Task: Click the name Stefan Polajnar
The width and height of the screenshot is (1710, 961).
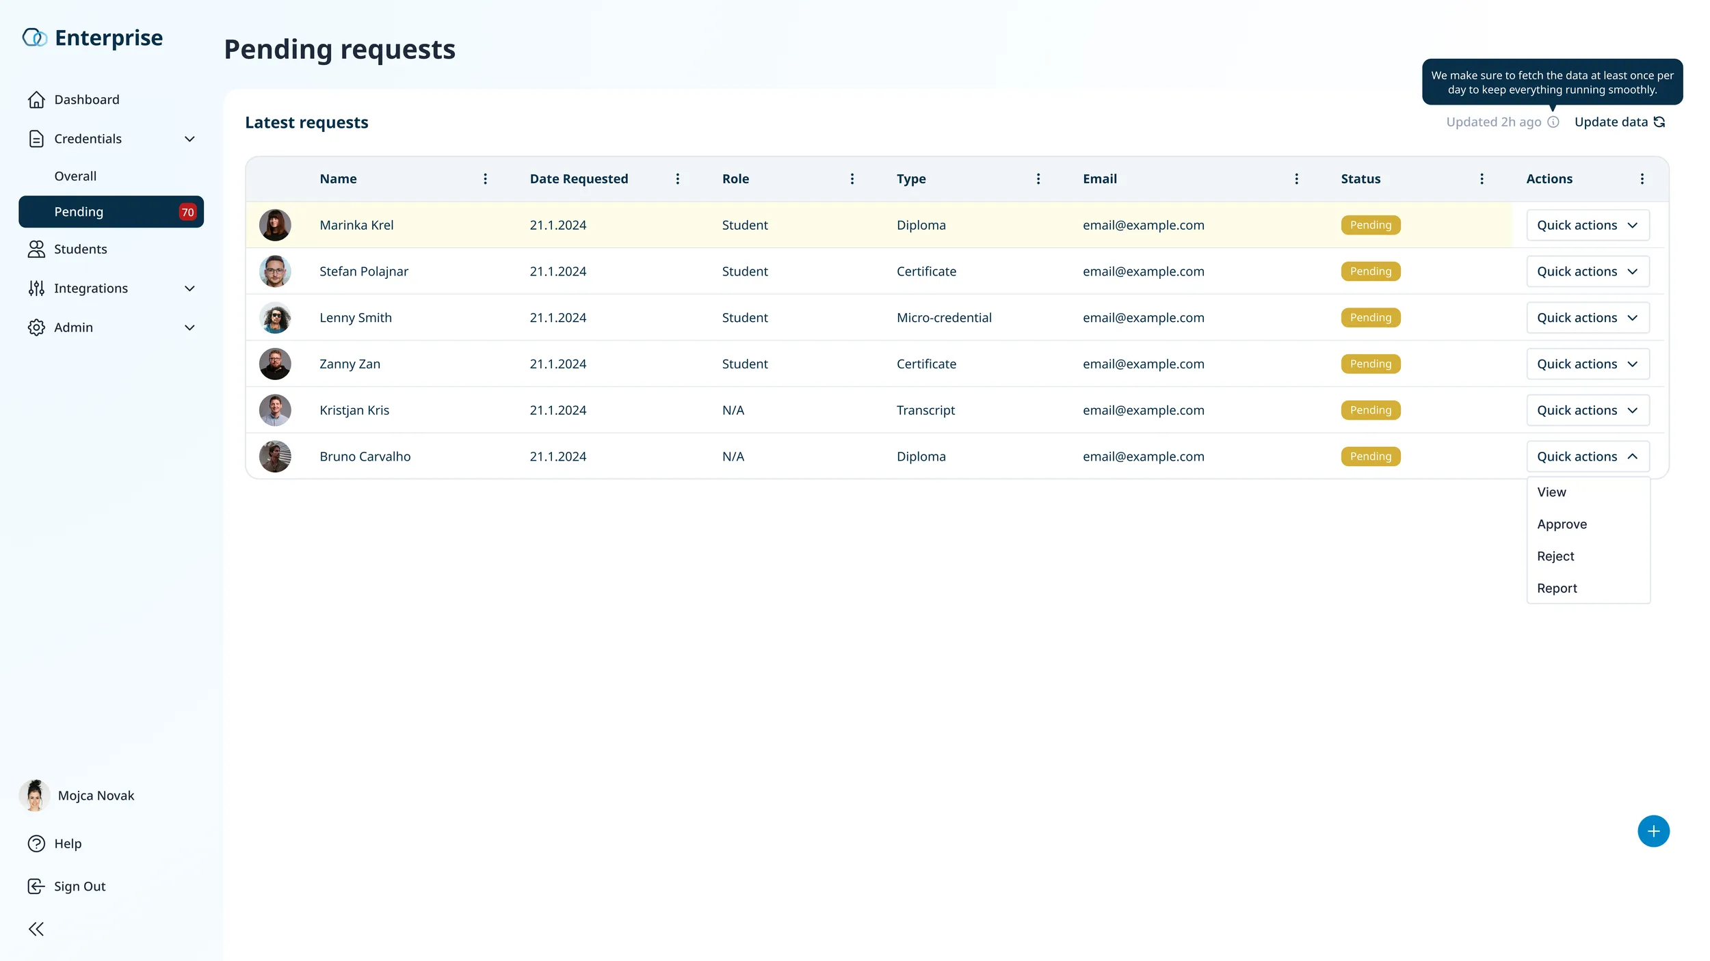Action: [x=364, y=272]
